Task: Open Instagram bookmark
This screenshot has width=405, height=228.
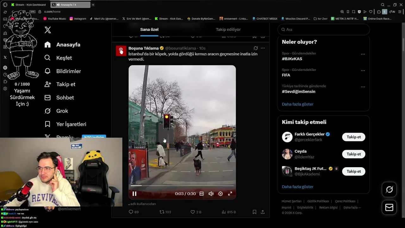Action: tap(78, 19)
